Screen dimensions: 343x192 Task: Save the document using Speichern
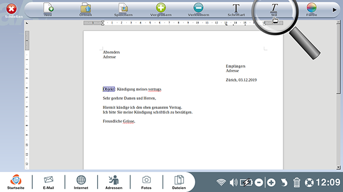tap(123, 8)
